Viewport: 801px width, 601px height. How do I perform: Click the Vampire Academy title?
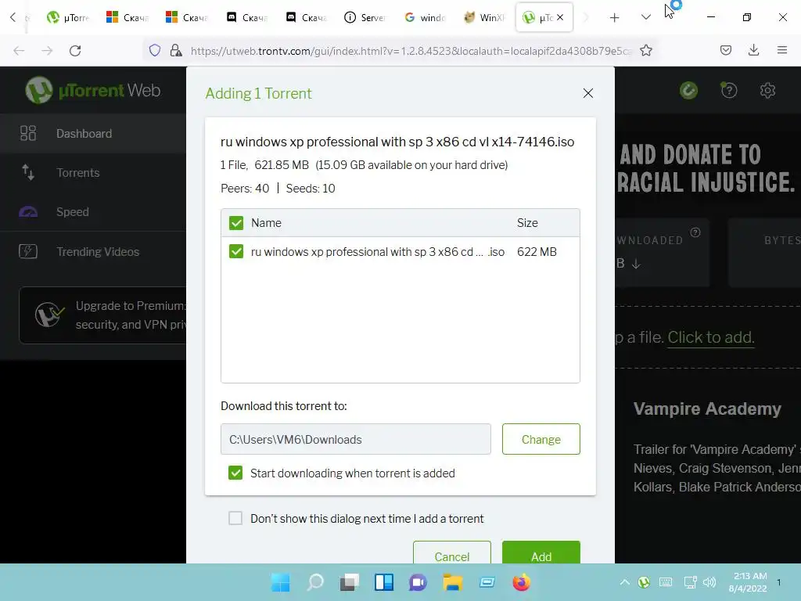707,408
